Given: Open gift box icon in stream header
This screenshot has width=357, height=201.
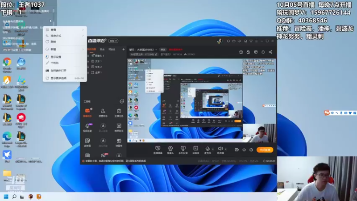Looking at the screenshot, I should [241, 52].
